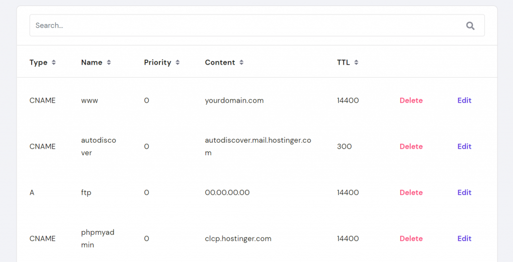Edit the www CNAME record
Screen dimensions: 513x262
[464, 101]
